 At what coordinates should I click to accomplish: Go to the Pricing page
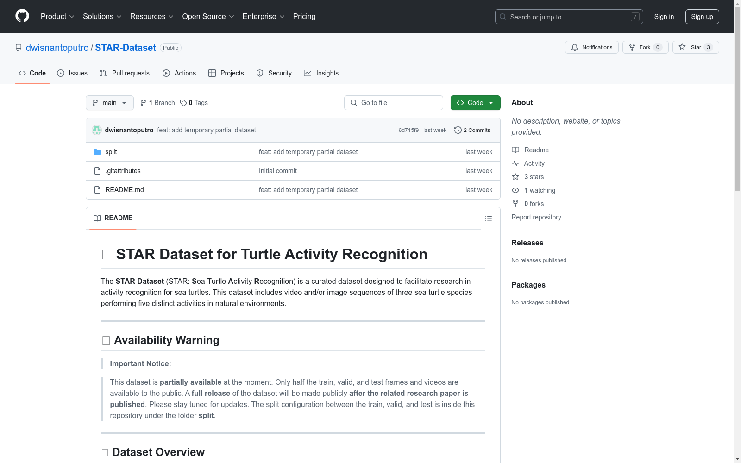pyautogui.click(x=304, y=17)
